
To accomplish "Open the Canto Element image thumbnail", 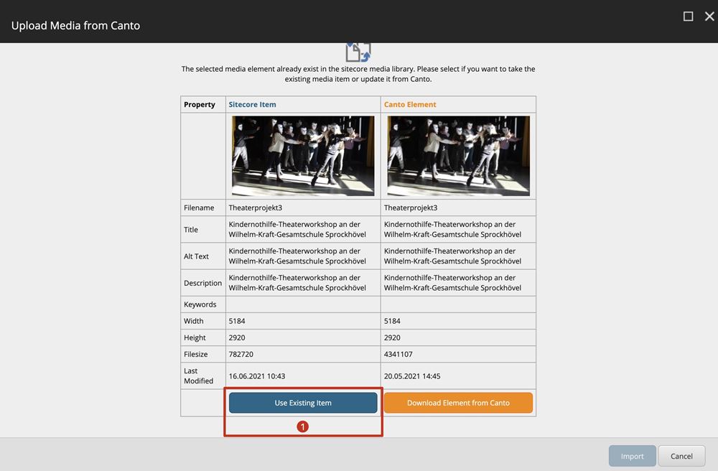I will pos(458,156).
